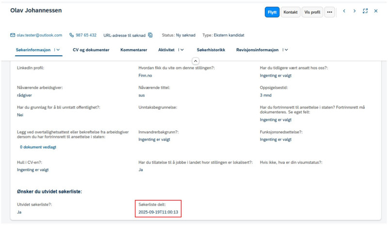Click the Ønsker du utvidet søkerliste heading
This screenshot has height=225, width=388.
click(x=49, y=192)
